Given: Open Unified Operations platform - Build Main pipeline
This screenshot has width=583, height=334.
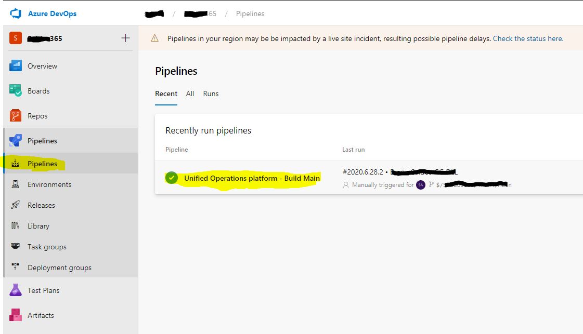Looking at the screenshot, I should pyautogui.click(x=252, y=178).
